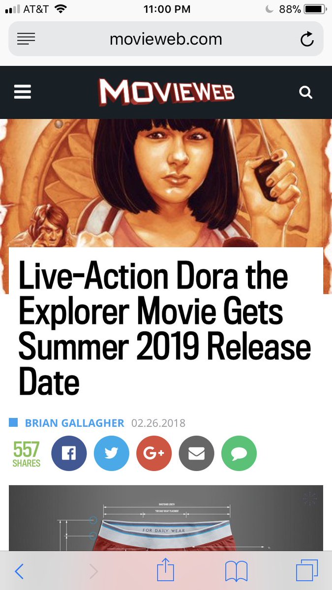Viewport: 332px width, 590px height.
Task: Reload the page in Safari
Action: click(307, 39)
